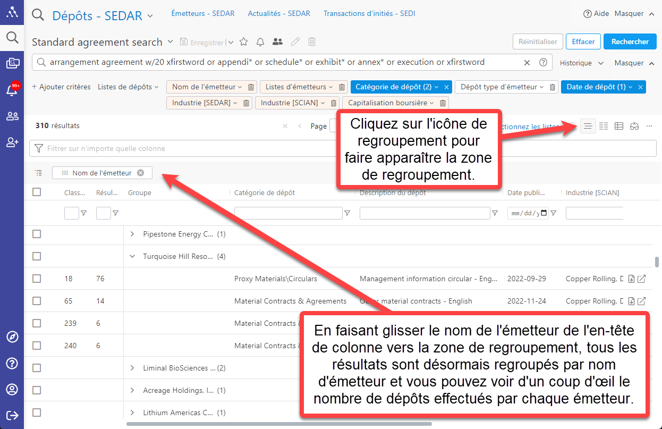Check the Liminal BioSciences row checkbox
This screenshot has height=429, width=662.
(37, 368)
